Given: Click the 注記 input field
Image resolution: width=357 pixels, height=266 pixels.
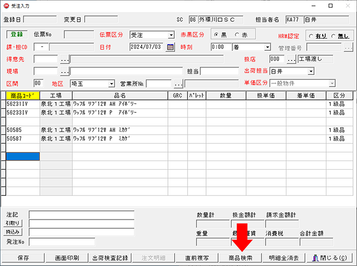Looking at the screenshot, I should coord(81,215).
